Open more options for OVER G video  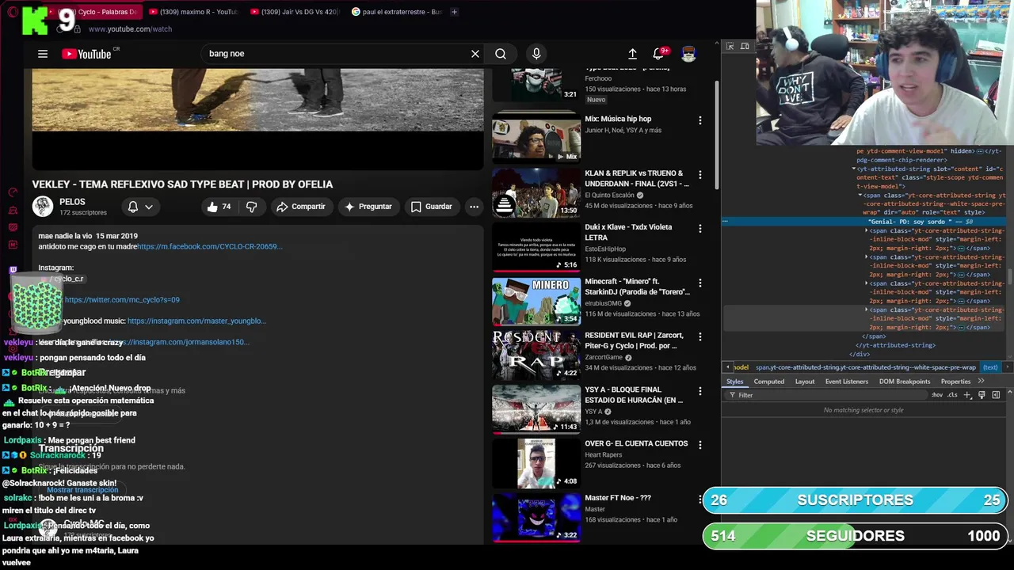pyautogui.click(x=700, y=445)
